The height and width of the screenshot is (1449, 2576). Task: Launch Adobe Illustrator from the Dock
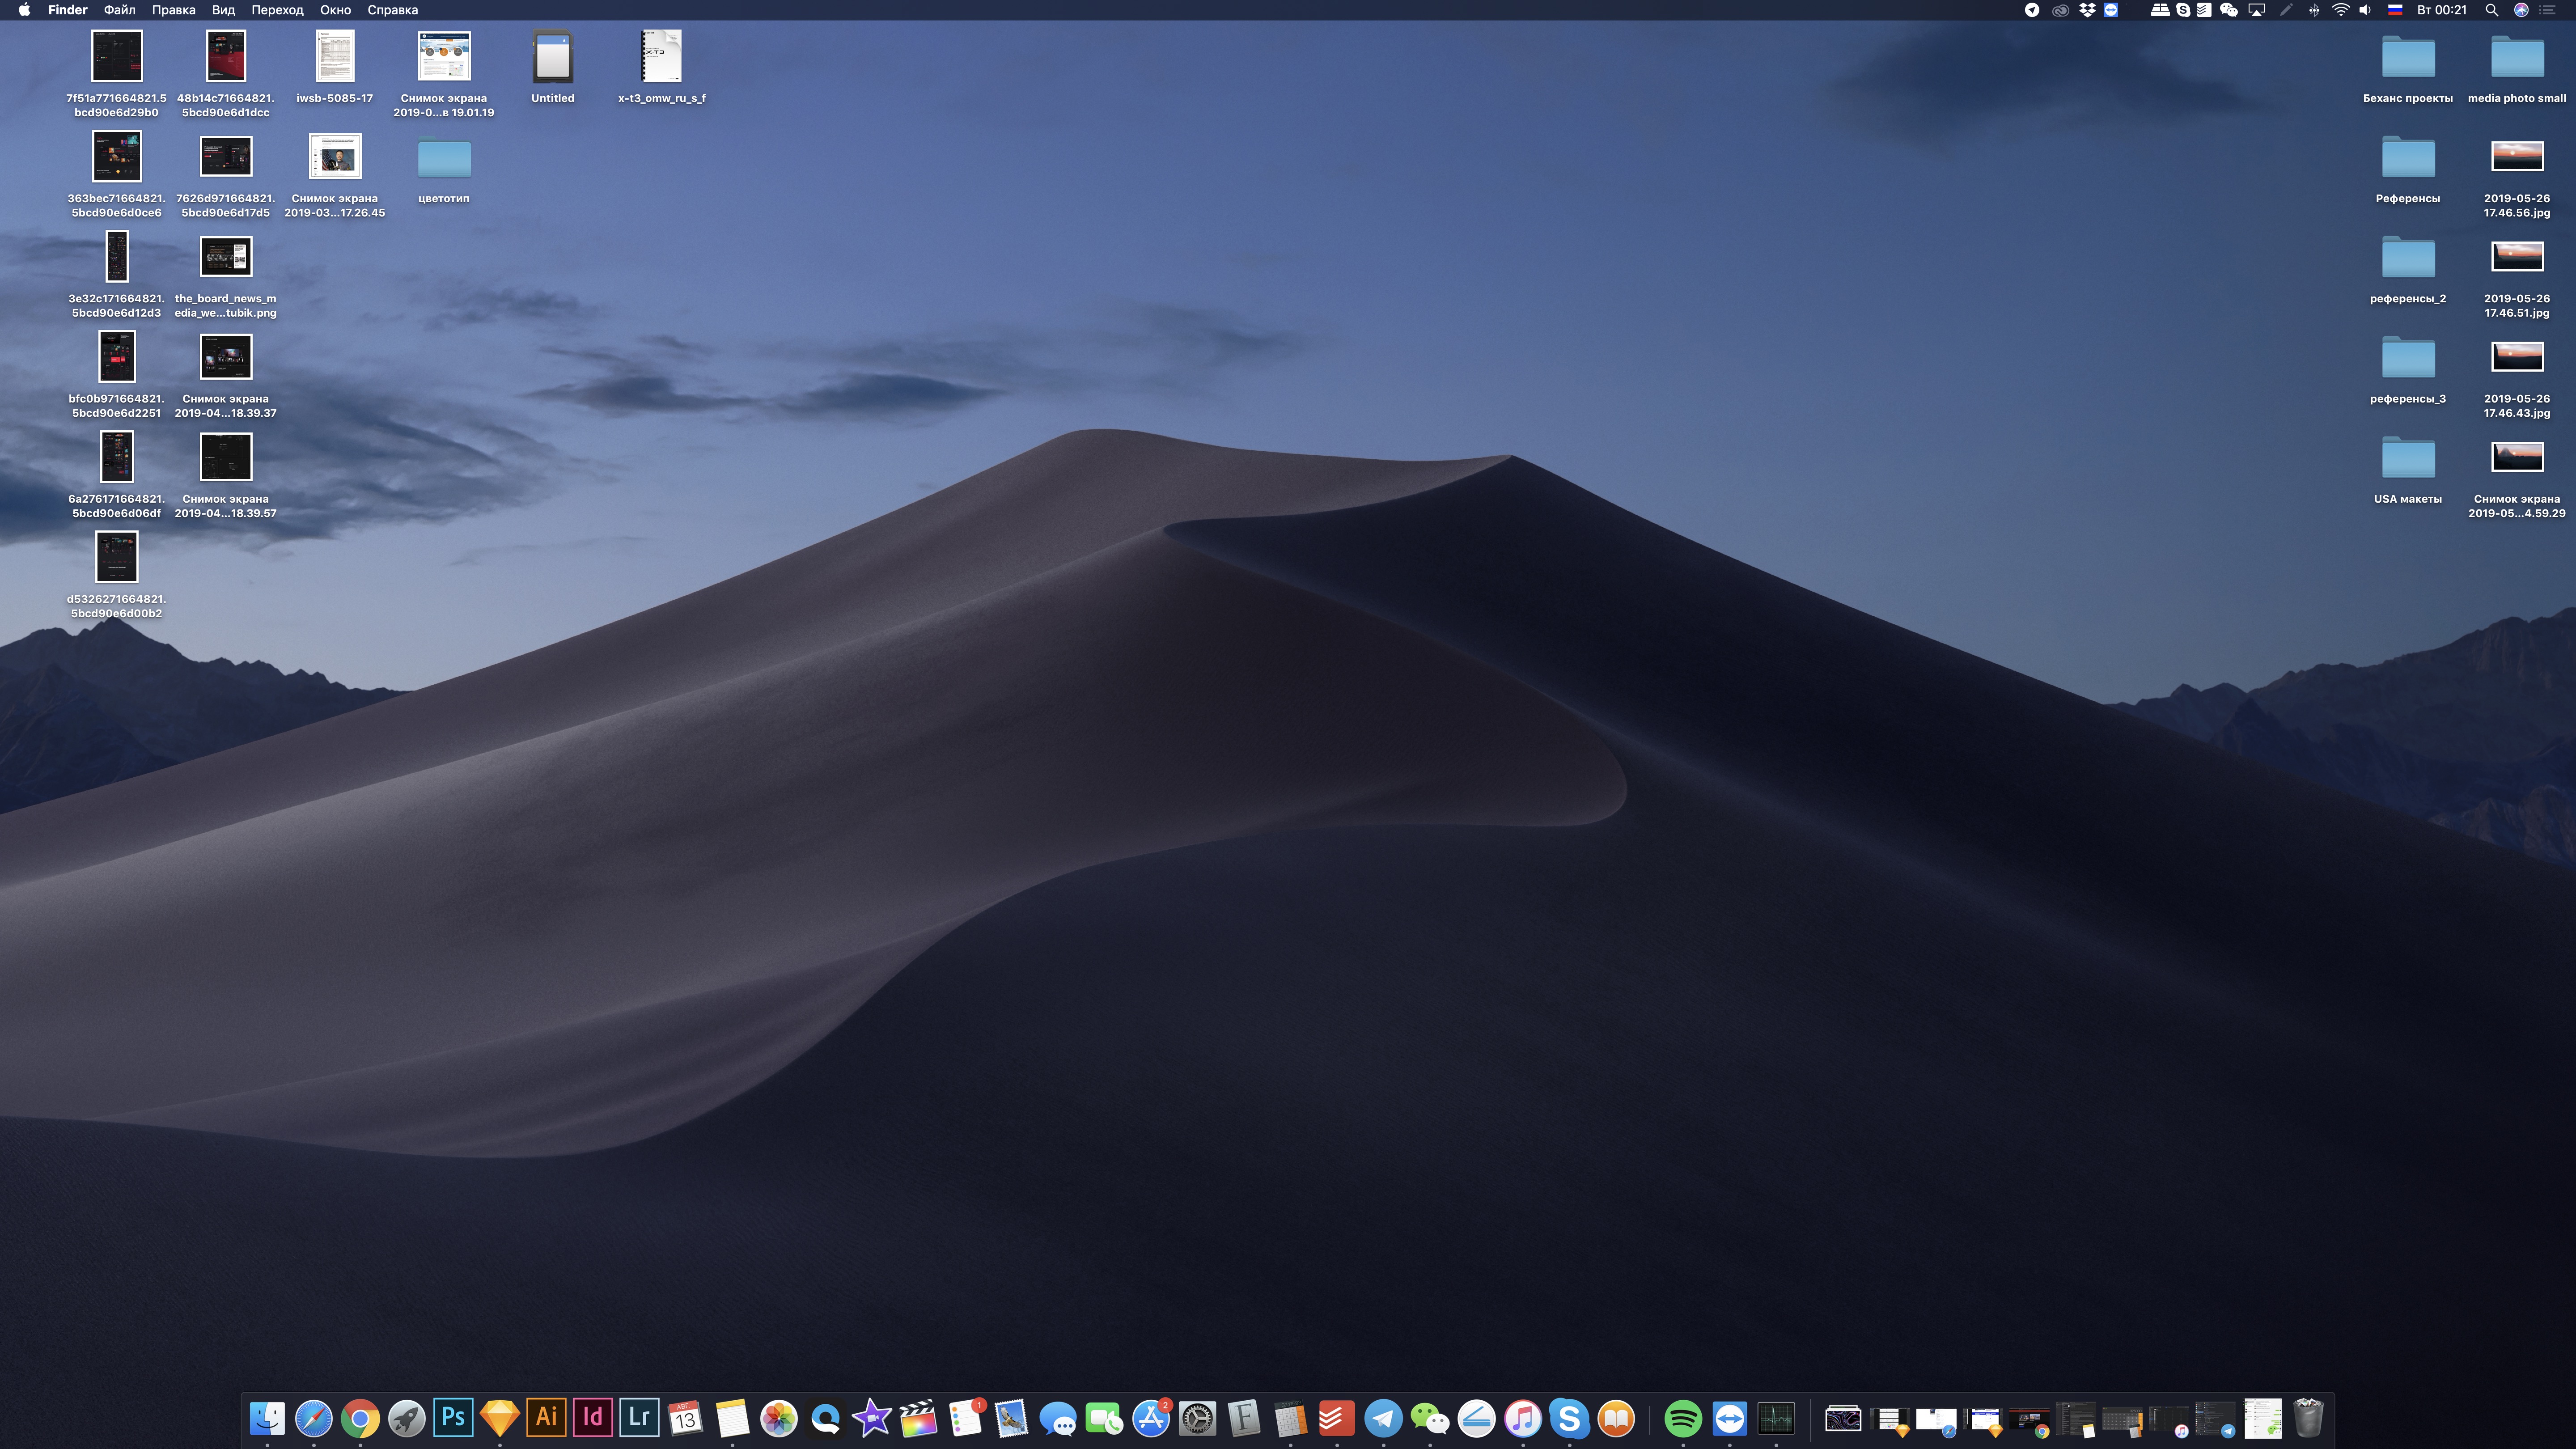546,1418
